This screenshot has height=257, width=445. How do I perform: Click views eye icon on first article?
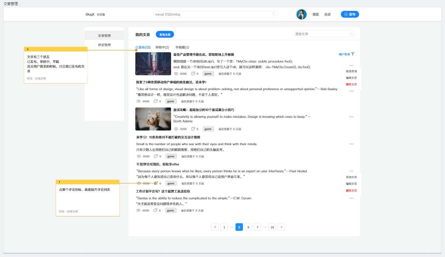(x=176, y=73)
